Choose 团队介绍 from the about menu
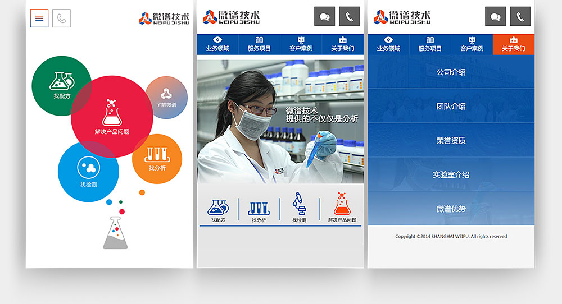This screenshot has width=562, height=304. (x=451, y=107)
